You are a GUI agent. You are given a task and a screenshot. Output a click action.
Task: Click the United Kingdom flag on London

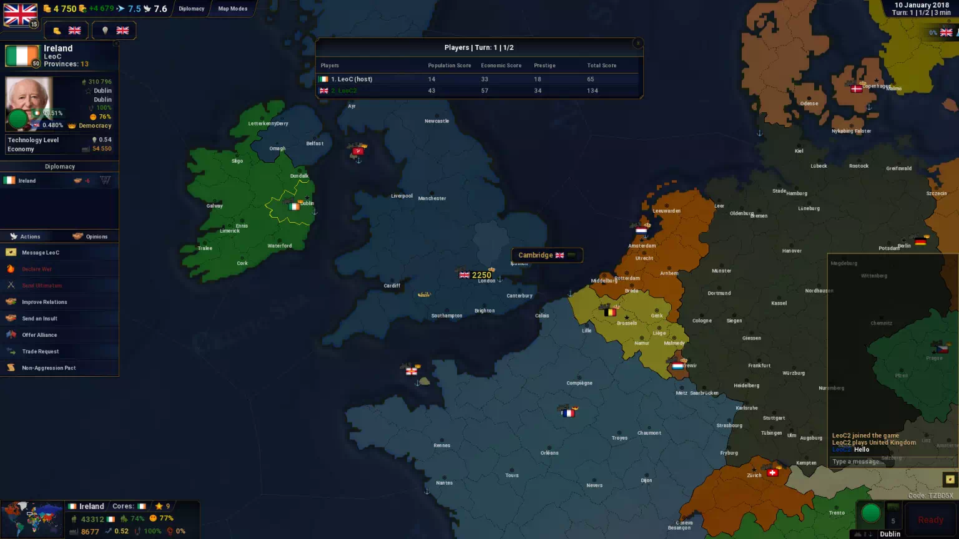465,274
